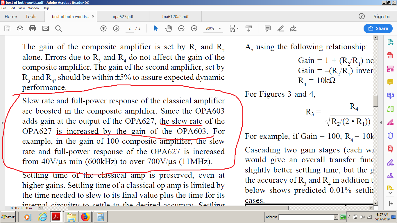
Task: Save the file using the disk icon
Action: (7, 28)
